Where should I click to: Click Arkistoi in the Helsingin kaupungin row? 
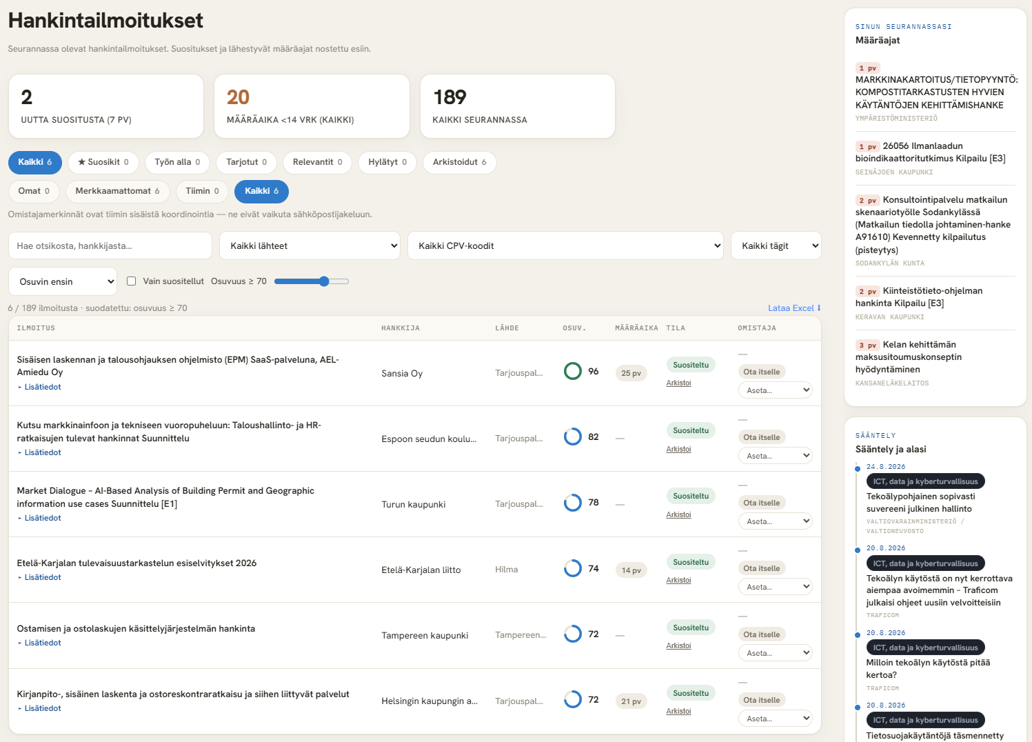coord(678,711)
